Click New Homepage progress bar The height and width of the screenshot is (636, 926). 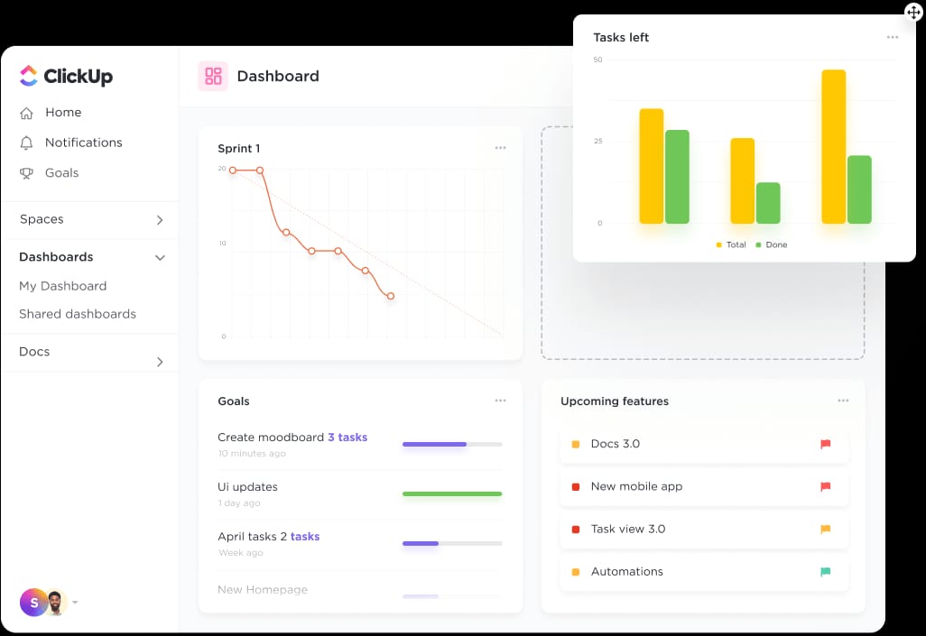point(452,596)
